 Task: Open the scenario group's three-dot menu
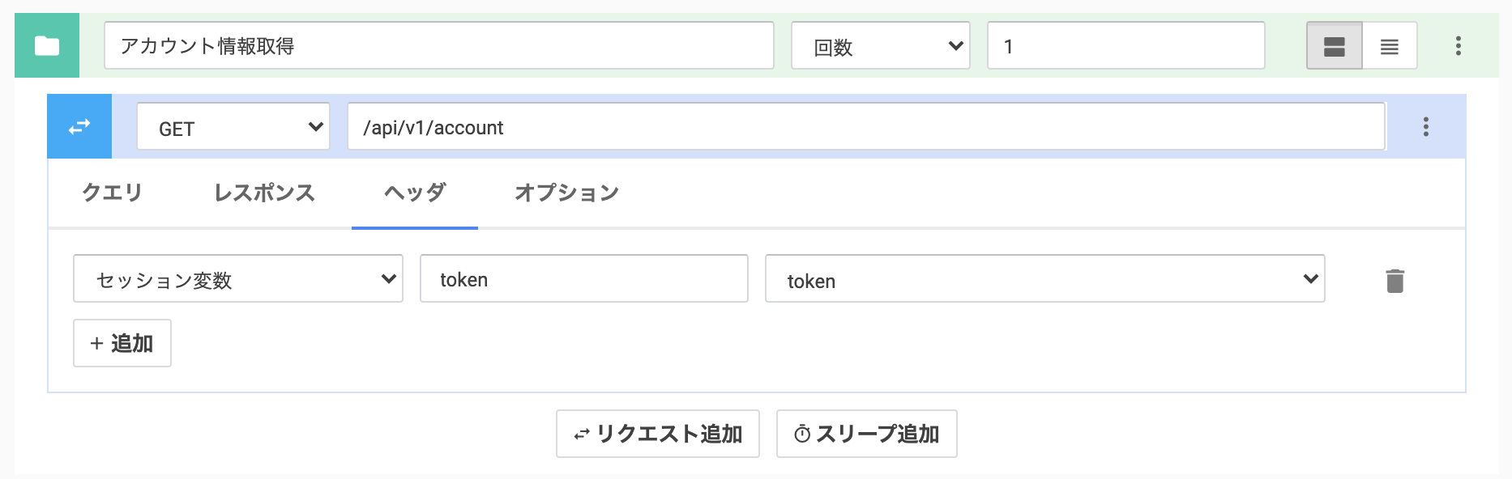click(1458, 46)
